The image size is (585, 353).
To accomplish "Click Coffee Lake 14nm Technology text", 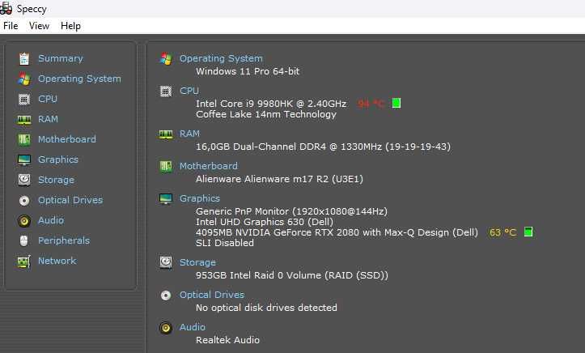I will [x=266, y=114].
